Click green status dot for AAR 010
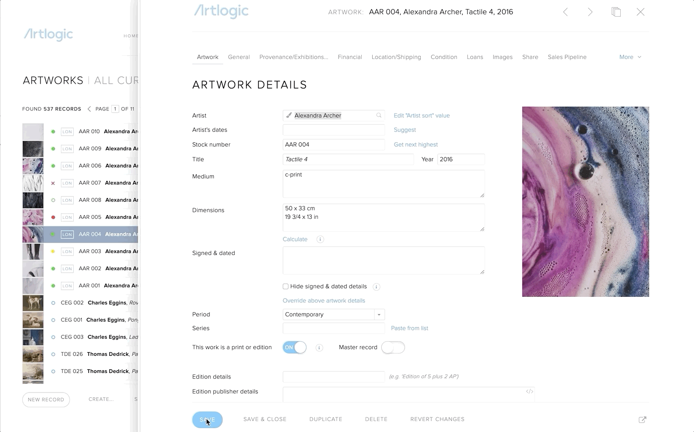Screen dimensions: 694x432 pyautogui.click(x=53, y=132)
